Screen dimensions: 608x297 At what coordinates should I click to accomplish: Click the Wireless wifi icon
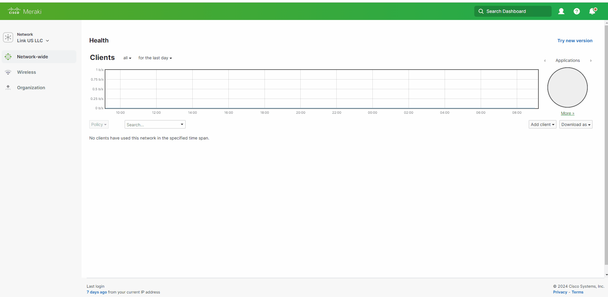(x=8, y=72)
